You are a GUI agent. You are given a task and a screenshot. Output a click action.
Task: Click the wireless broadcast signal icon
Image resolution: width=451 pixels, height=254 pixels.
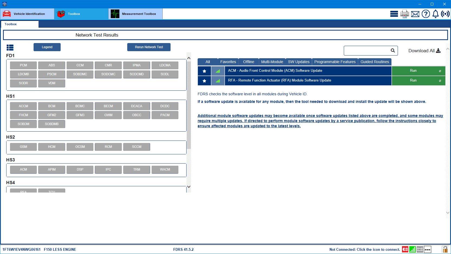445,14
